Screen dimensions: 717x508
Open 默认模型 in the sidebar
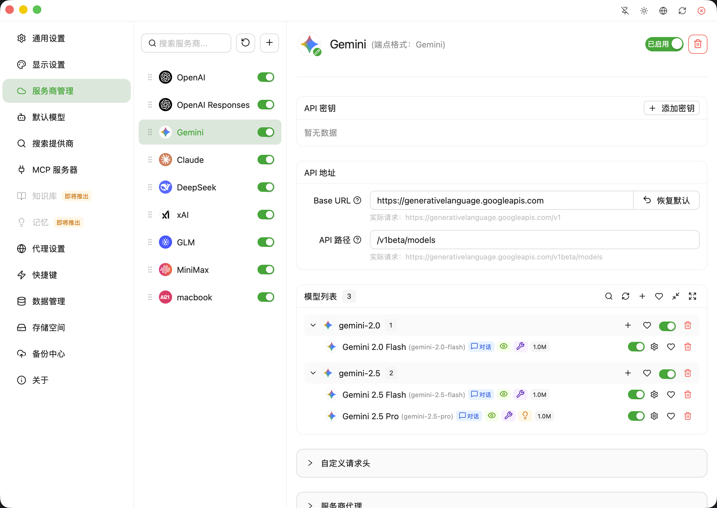pyautogui.click(x=48, y=117)
